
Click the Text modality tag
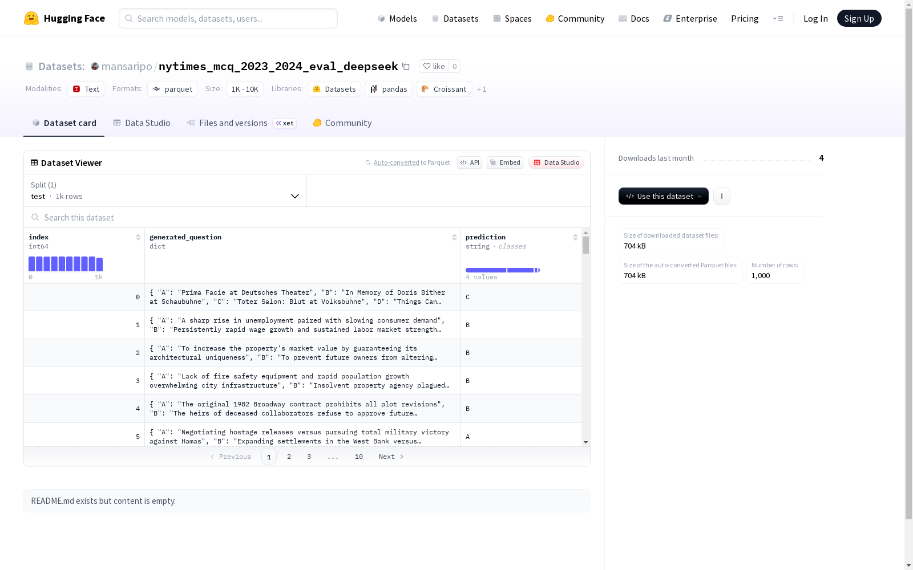[x=86, y=89]
